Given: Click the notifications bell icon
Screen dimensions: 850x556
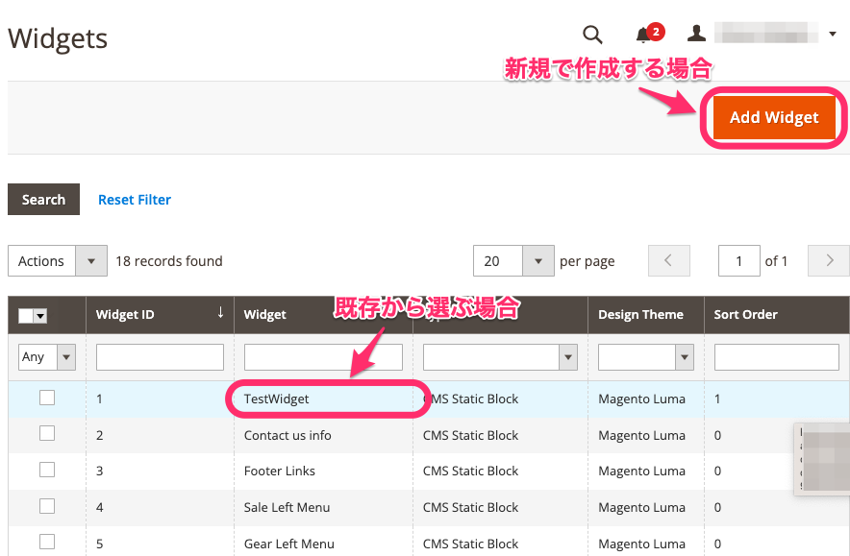Looking at the screenshot, I should coord(644,34).
